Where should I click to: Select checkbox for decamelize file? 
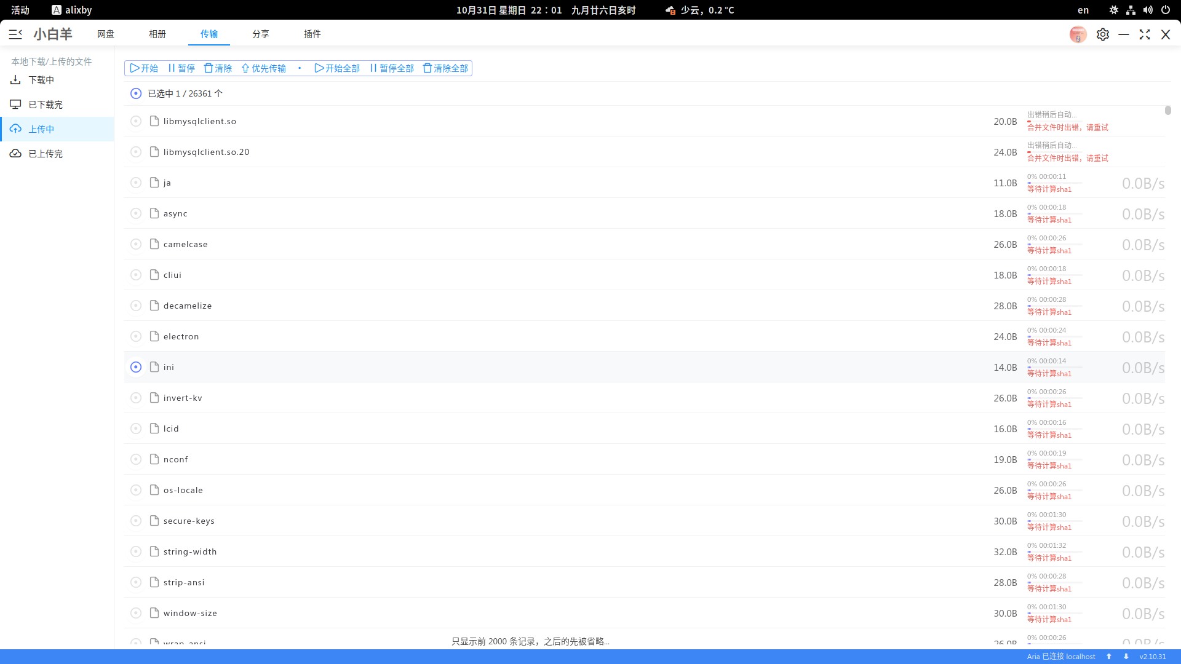(x=136, y=306)
